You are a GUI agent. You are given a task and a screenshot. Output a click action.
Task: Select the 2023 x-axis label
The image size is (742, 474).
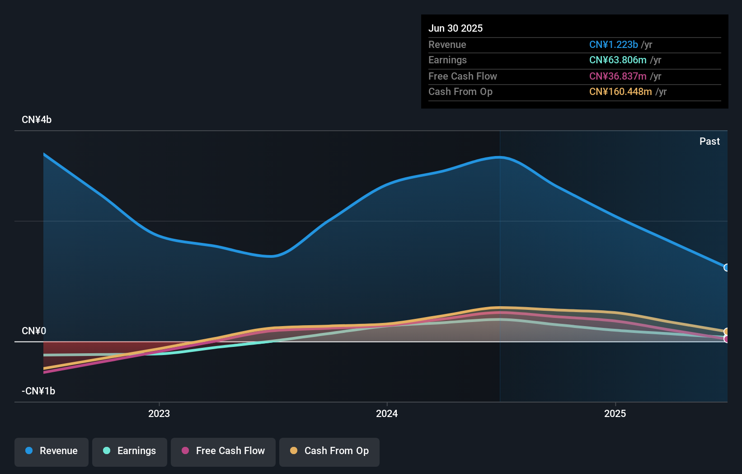(159, 413)
